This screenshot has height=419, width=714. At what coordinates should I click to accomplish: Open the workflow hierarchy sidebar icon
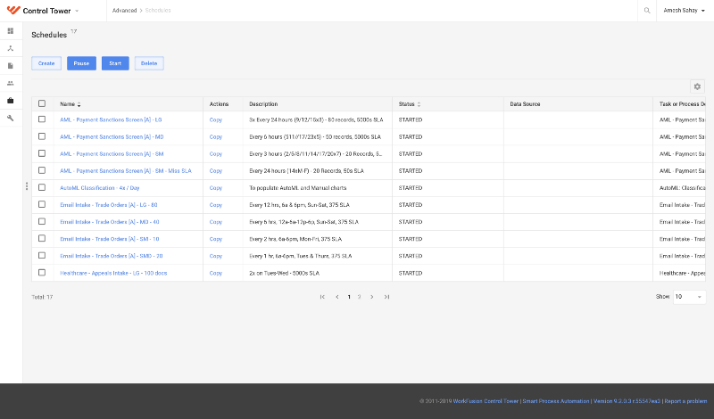click(11, 48)
